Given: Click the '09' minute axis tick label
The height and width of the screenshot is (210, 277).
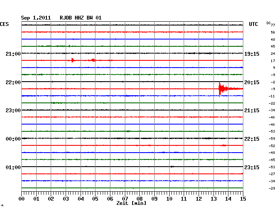Looking at the screenshot, I should coord(154,199).
